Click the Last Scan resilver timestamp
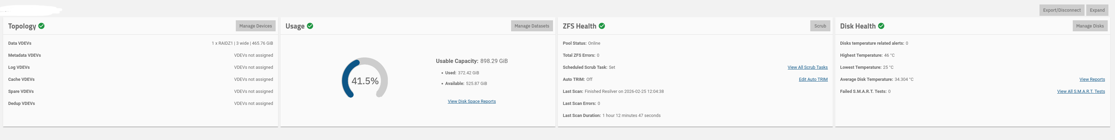The height and width of the screenshot is (140, 1115). pyautogui.click(x=624, y=91)
